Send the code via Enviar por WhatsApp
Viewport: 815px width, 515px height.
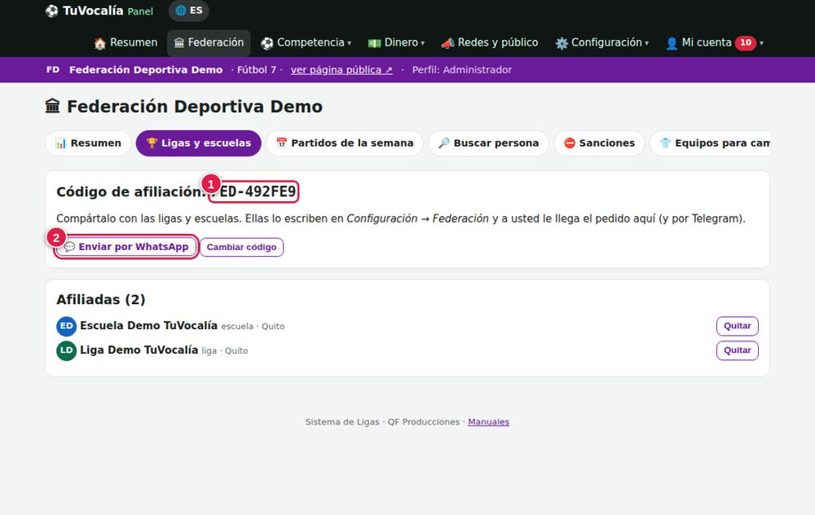point(126,247)
